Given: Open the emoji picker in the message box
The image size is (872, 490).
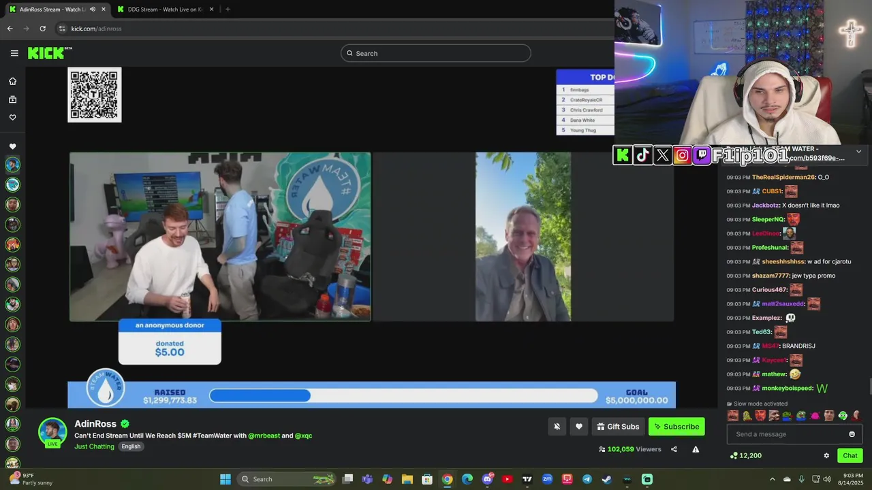Looking at the screenshot, I should tap(852, 434).
